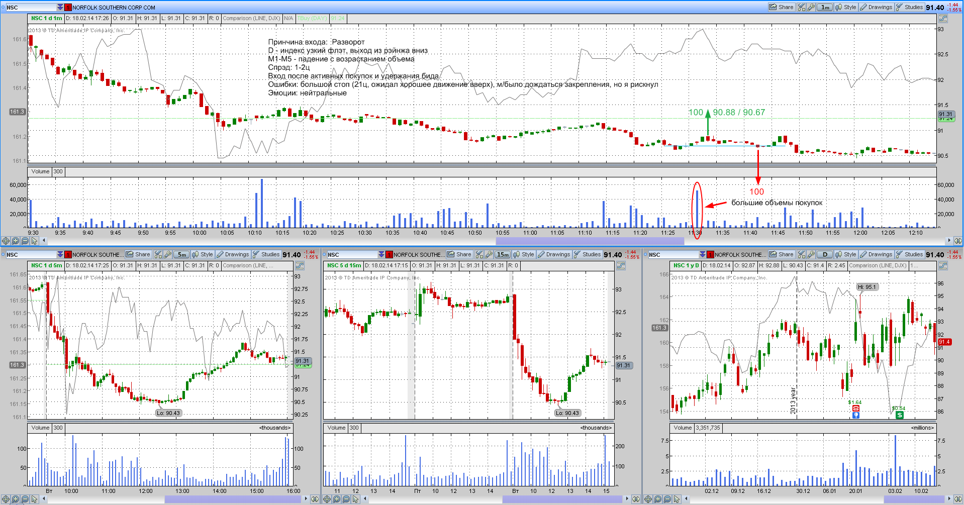Viewport: 964px width, 505px height.
Task: Select pointer tool under top chart
Action: pyautogui.click(x=34, y=241)
